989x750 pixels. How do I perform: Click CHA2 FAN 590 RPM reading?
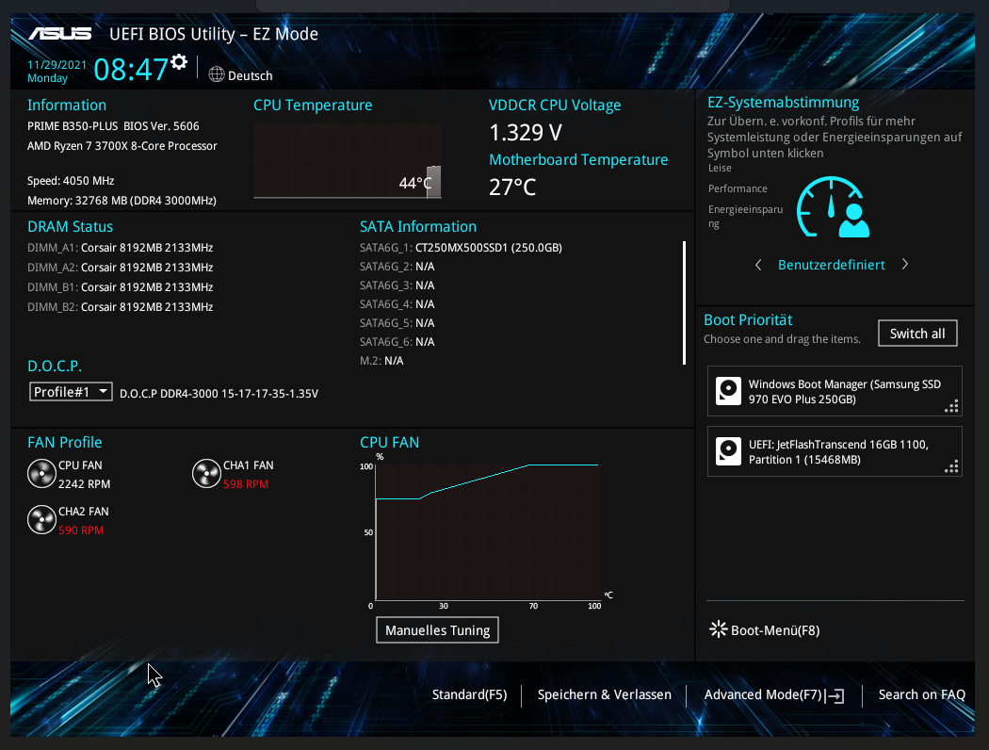click(x=81, y=530)
